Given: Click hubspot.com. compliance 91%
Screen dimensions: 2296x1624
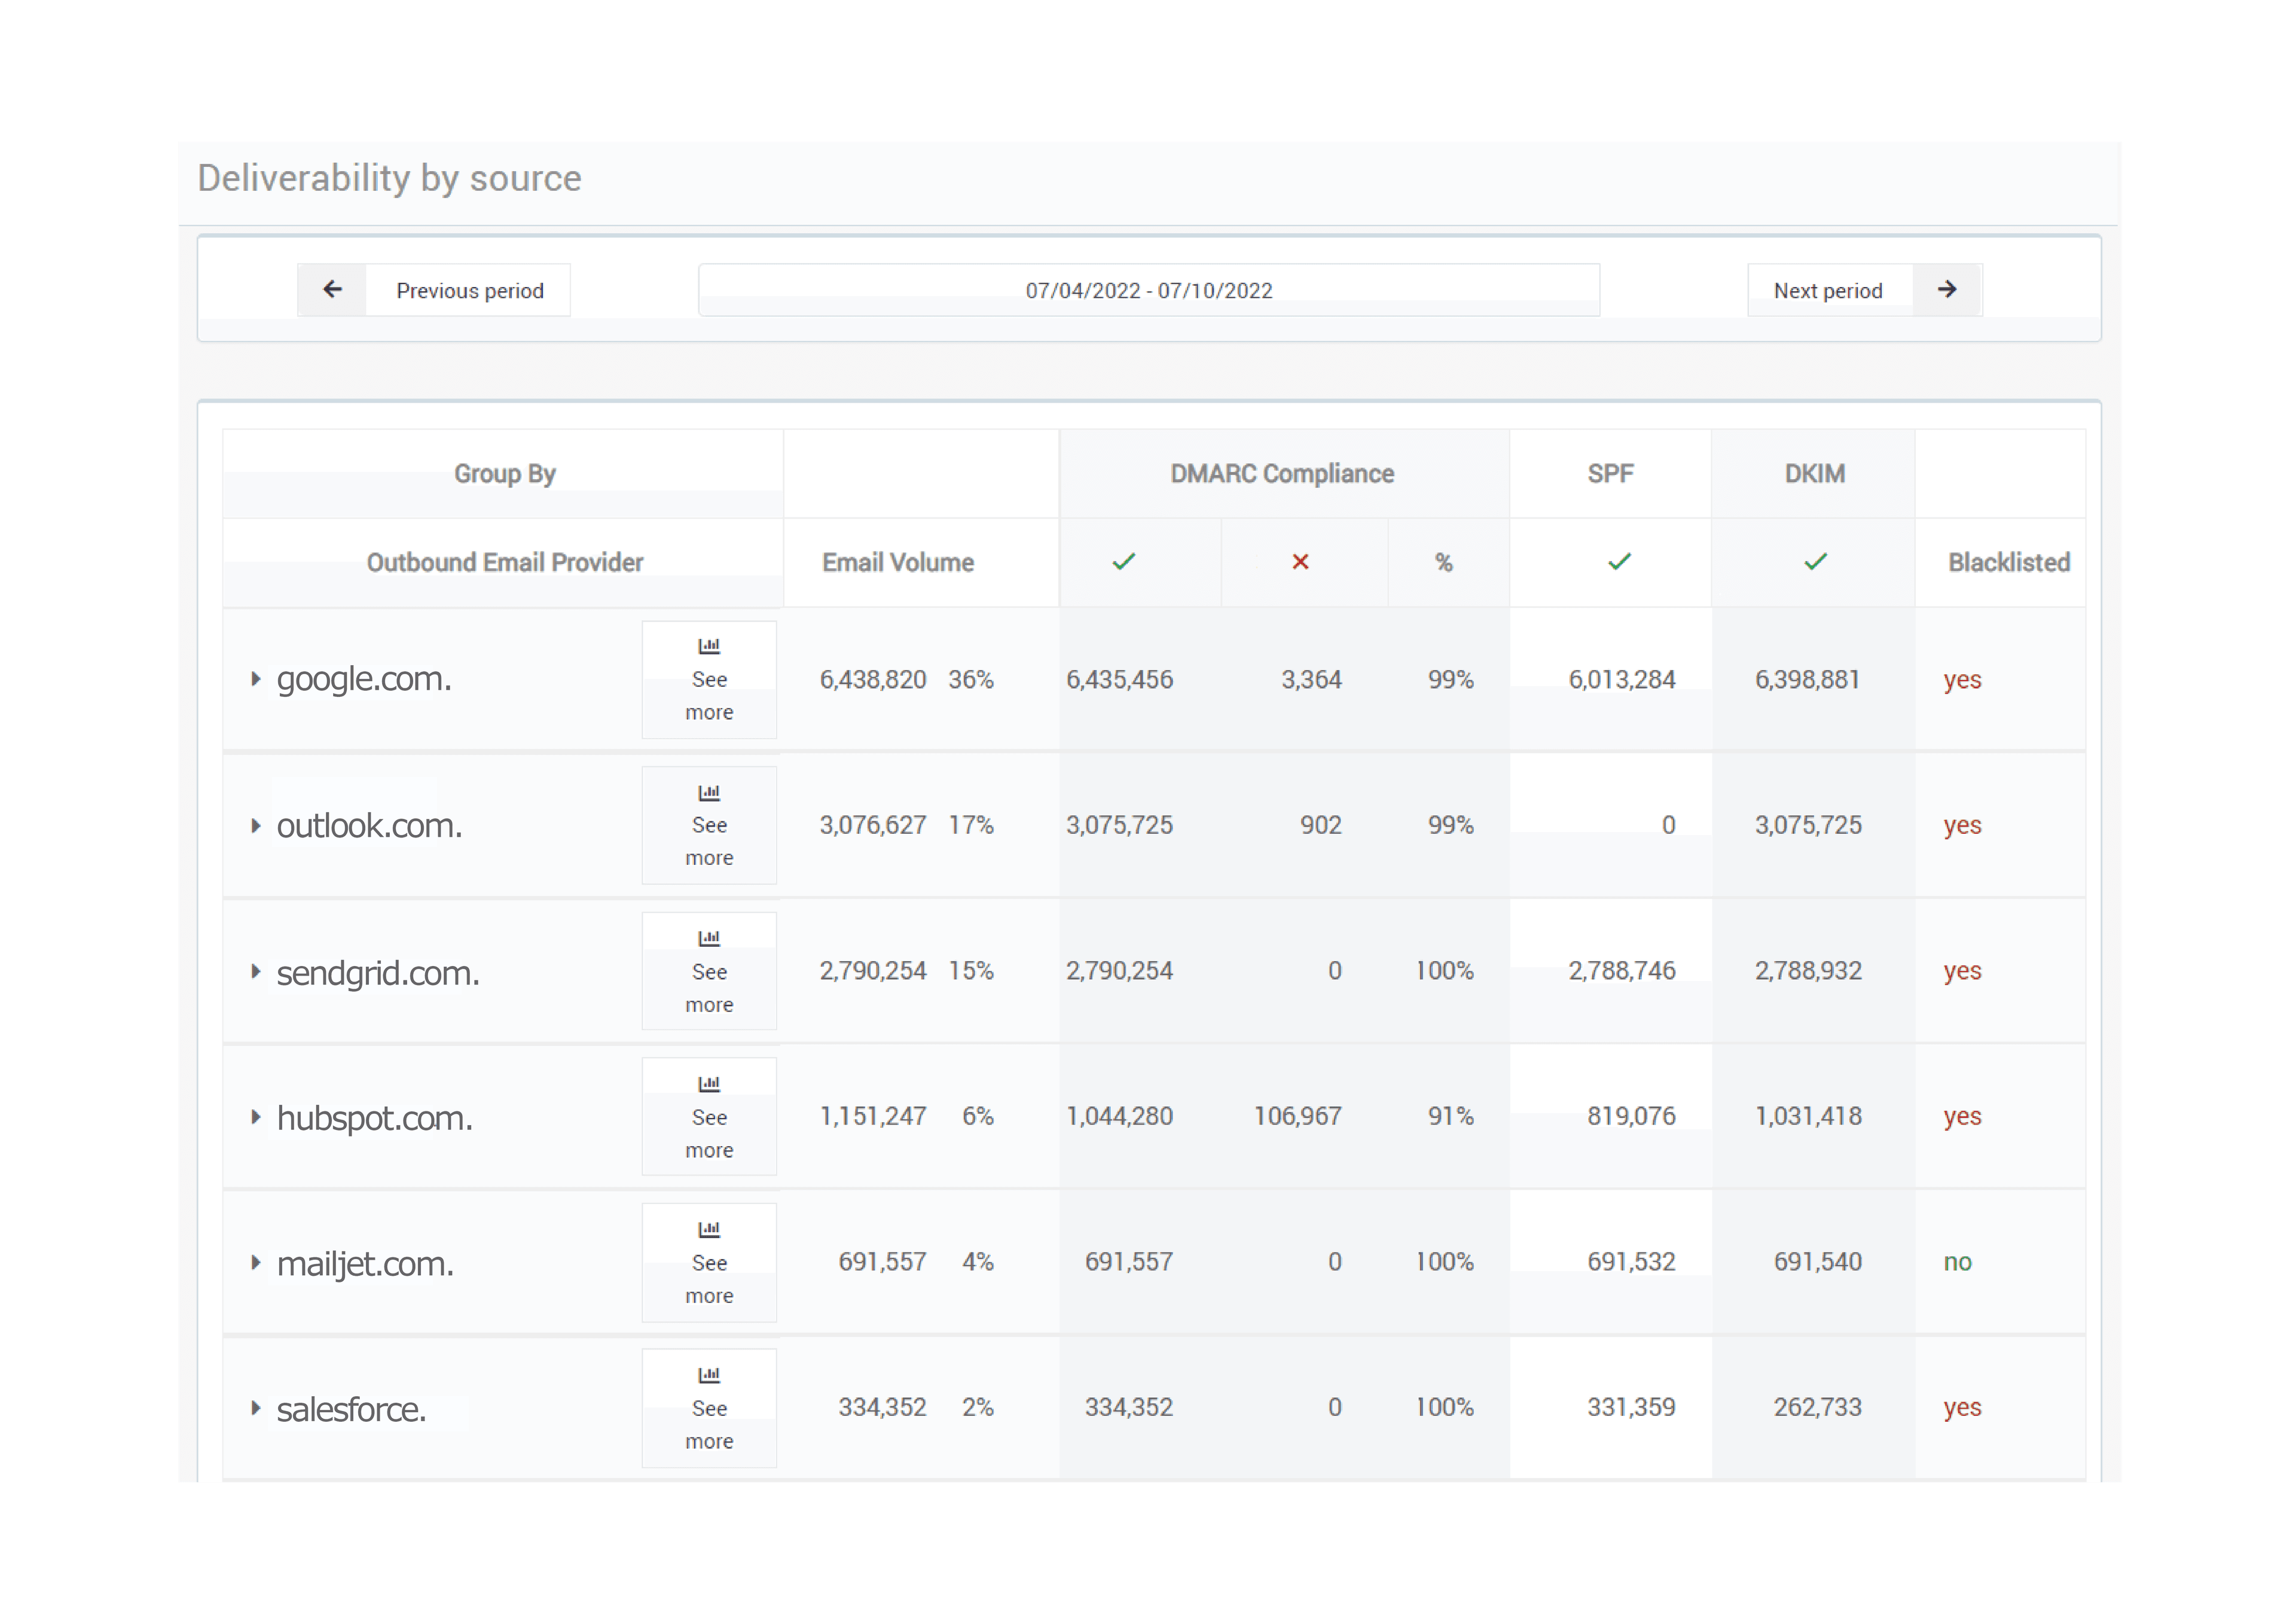Looking at the screenshot, I should 1451,1117.
